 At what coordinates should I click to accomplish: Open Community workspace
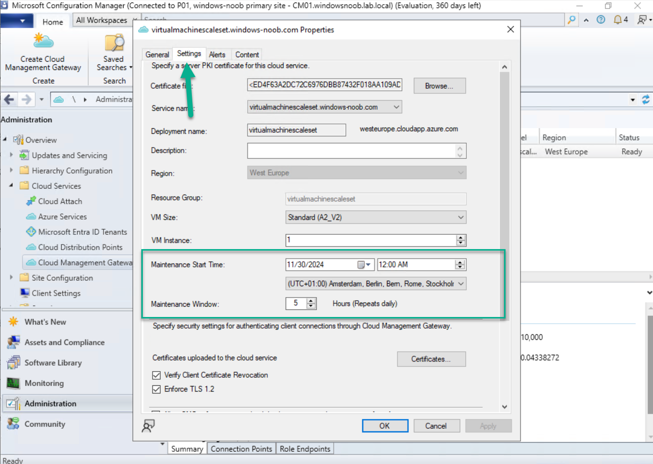coord(45,424)
